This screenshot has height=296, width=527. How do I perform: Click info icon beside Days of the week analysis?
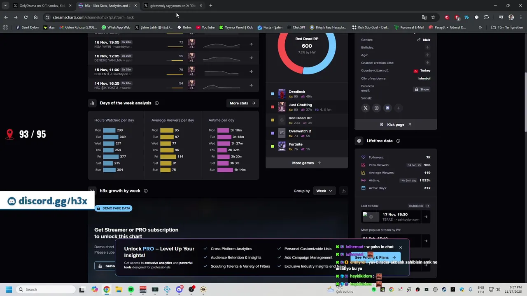pyautogui.click(x=156, y=103)
